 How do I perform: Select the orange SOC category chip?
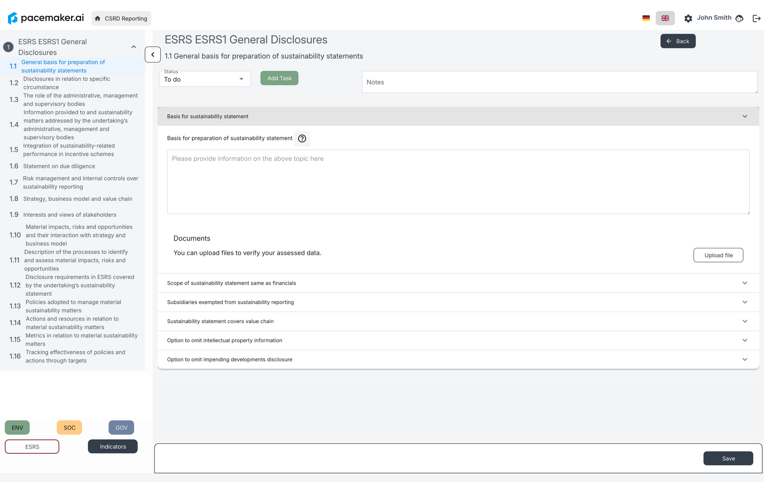69,427
